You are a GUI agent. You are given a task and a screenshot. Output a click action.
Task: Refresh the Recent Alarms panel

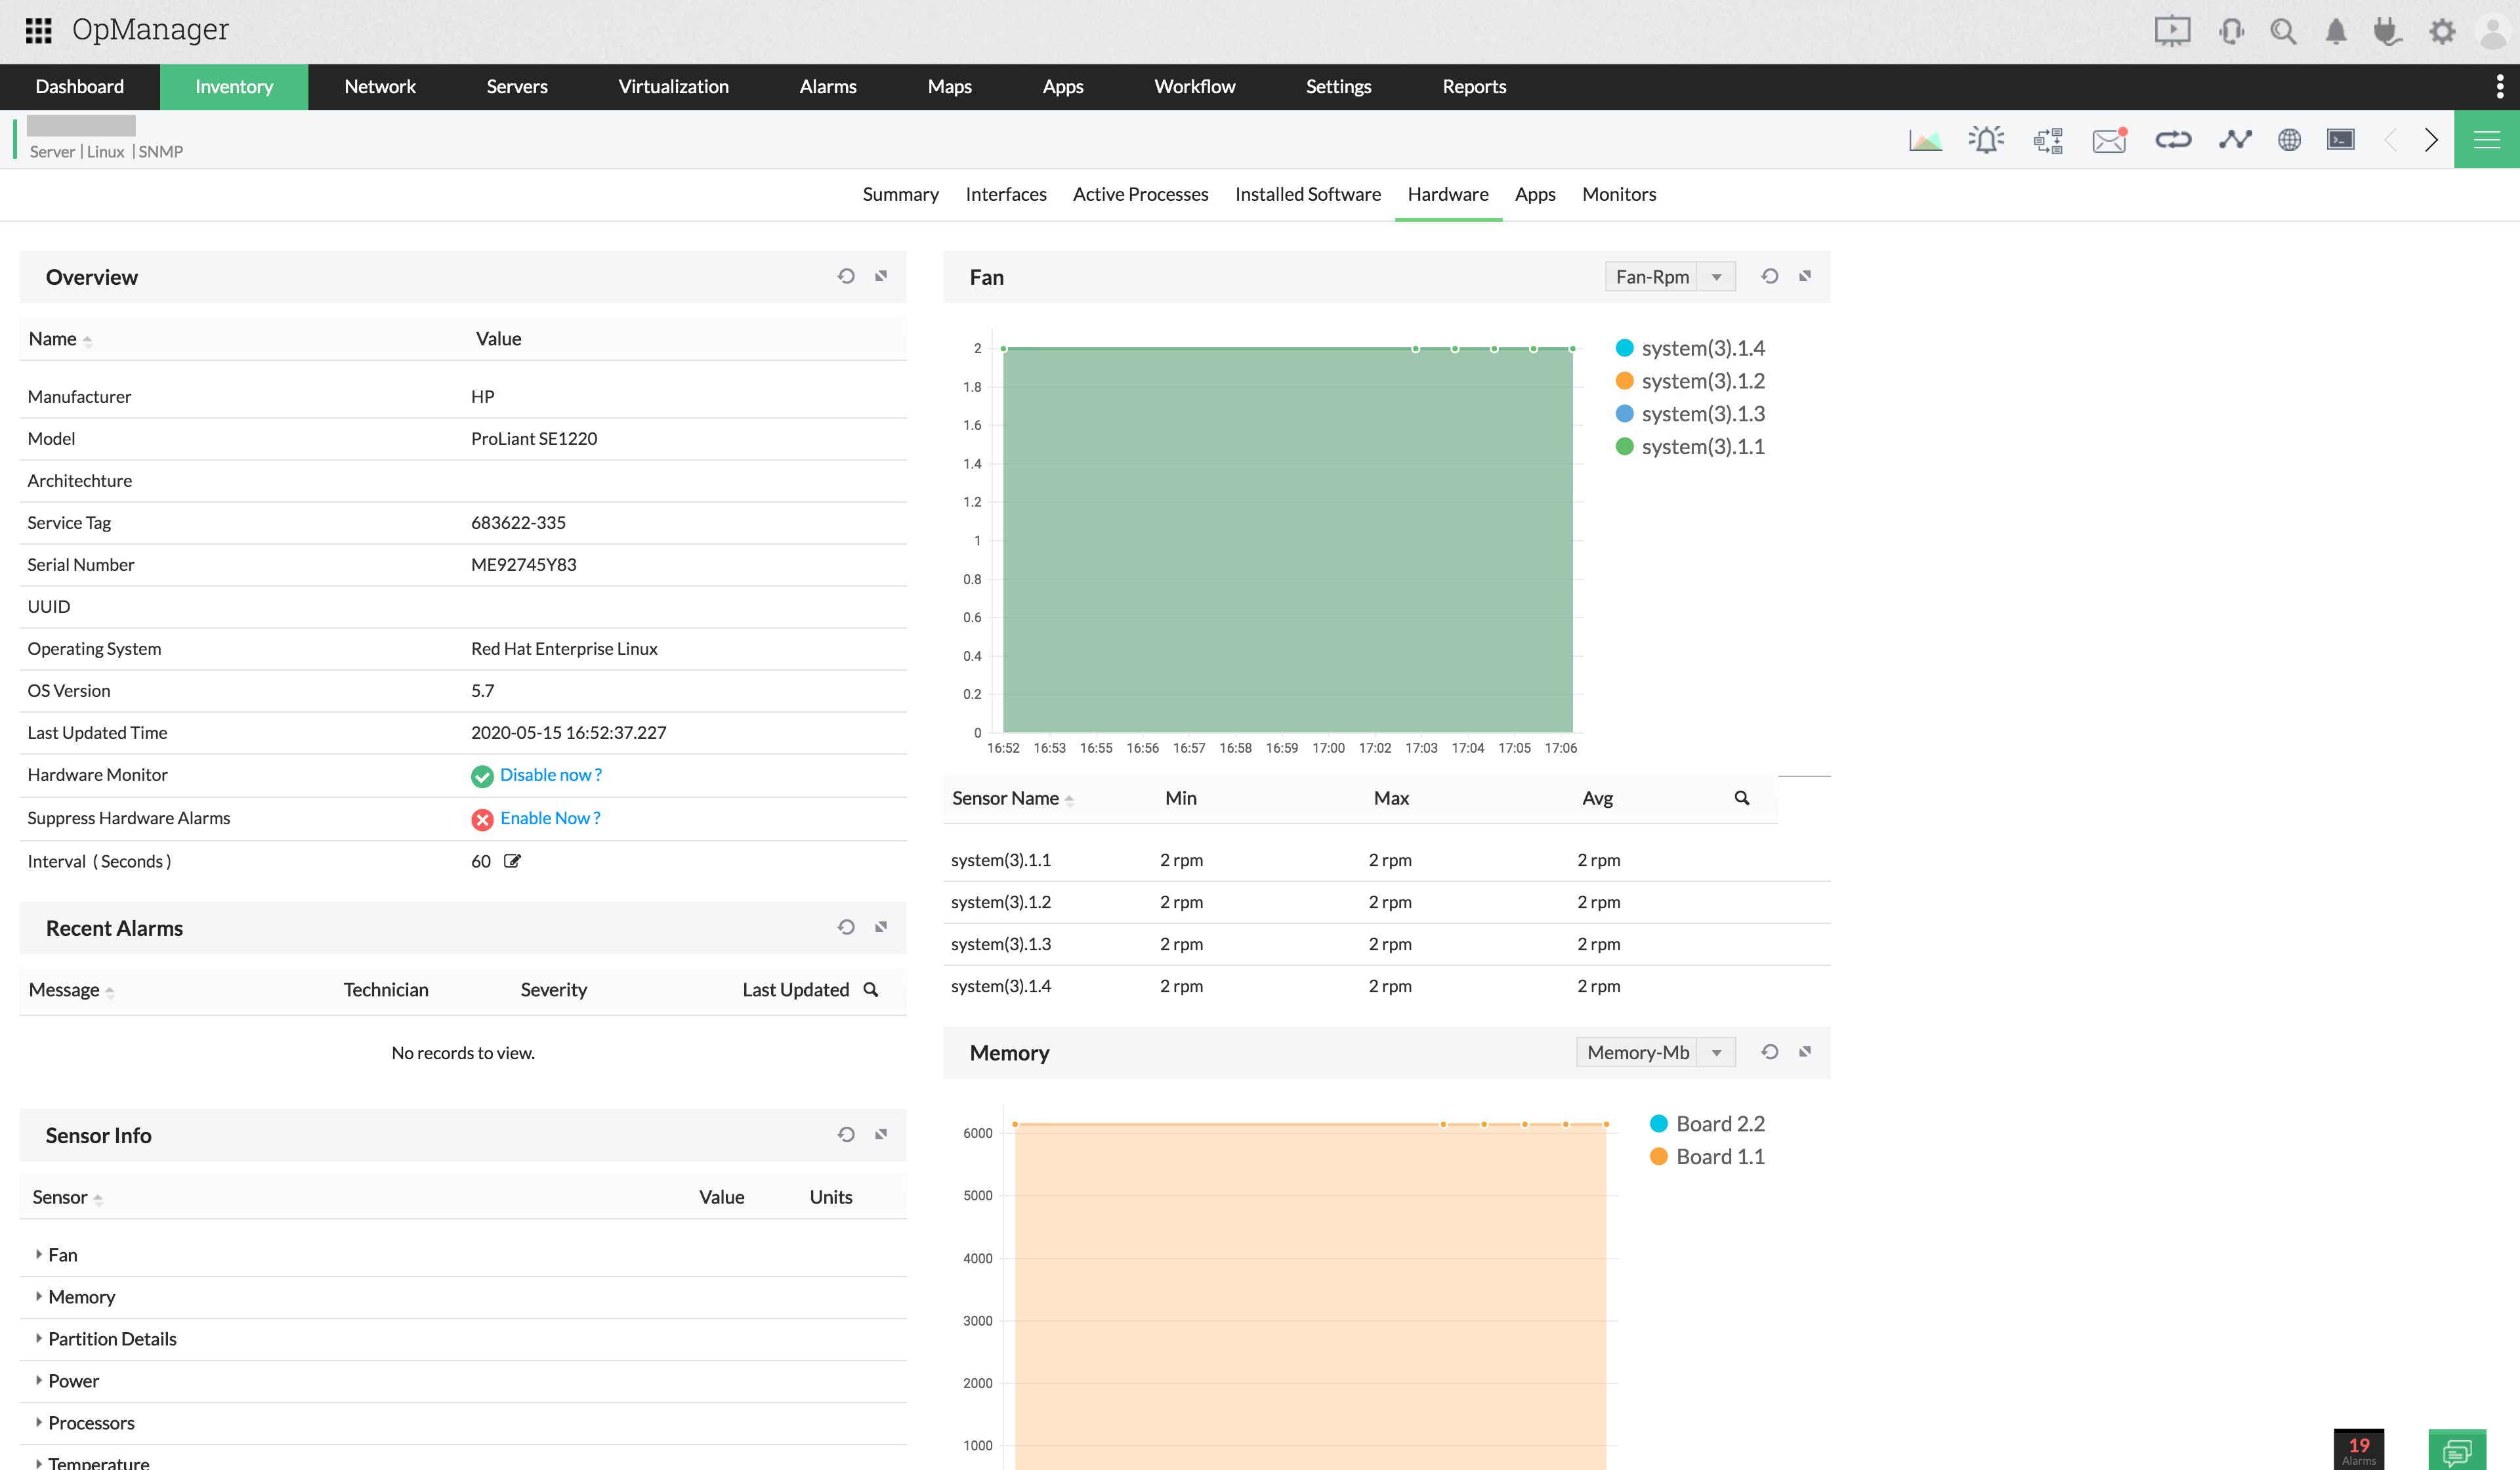click(846, 927)
